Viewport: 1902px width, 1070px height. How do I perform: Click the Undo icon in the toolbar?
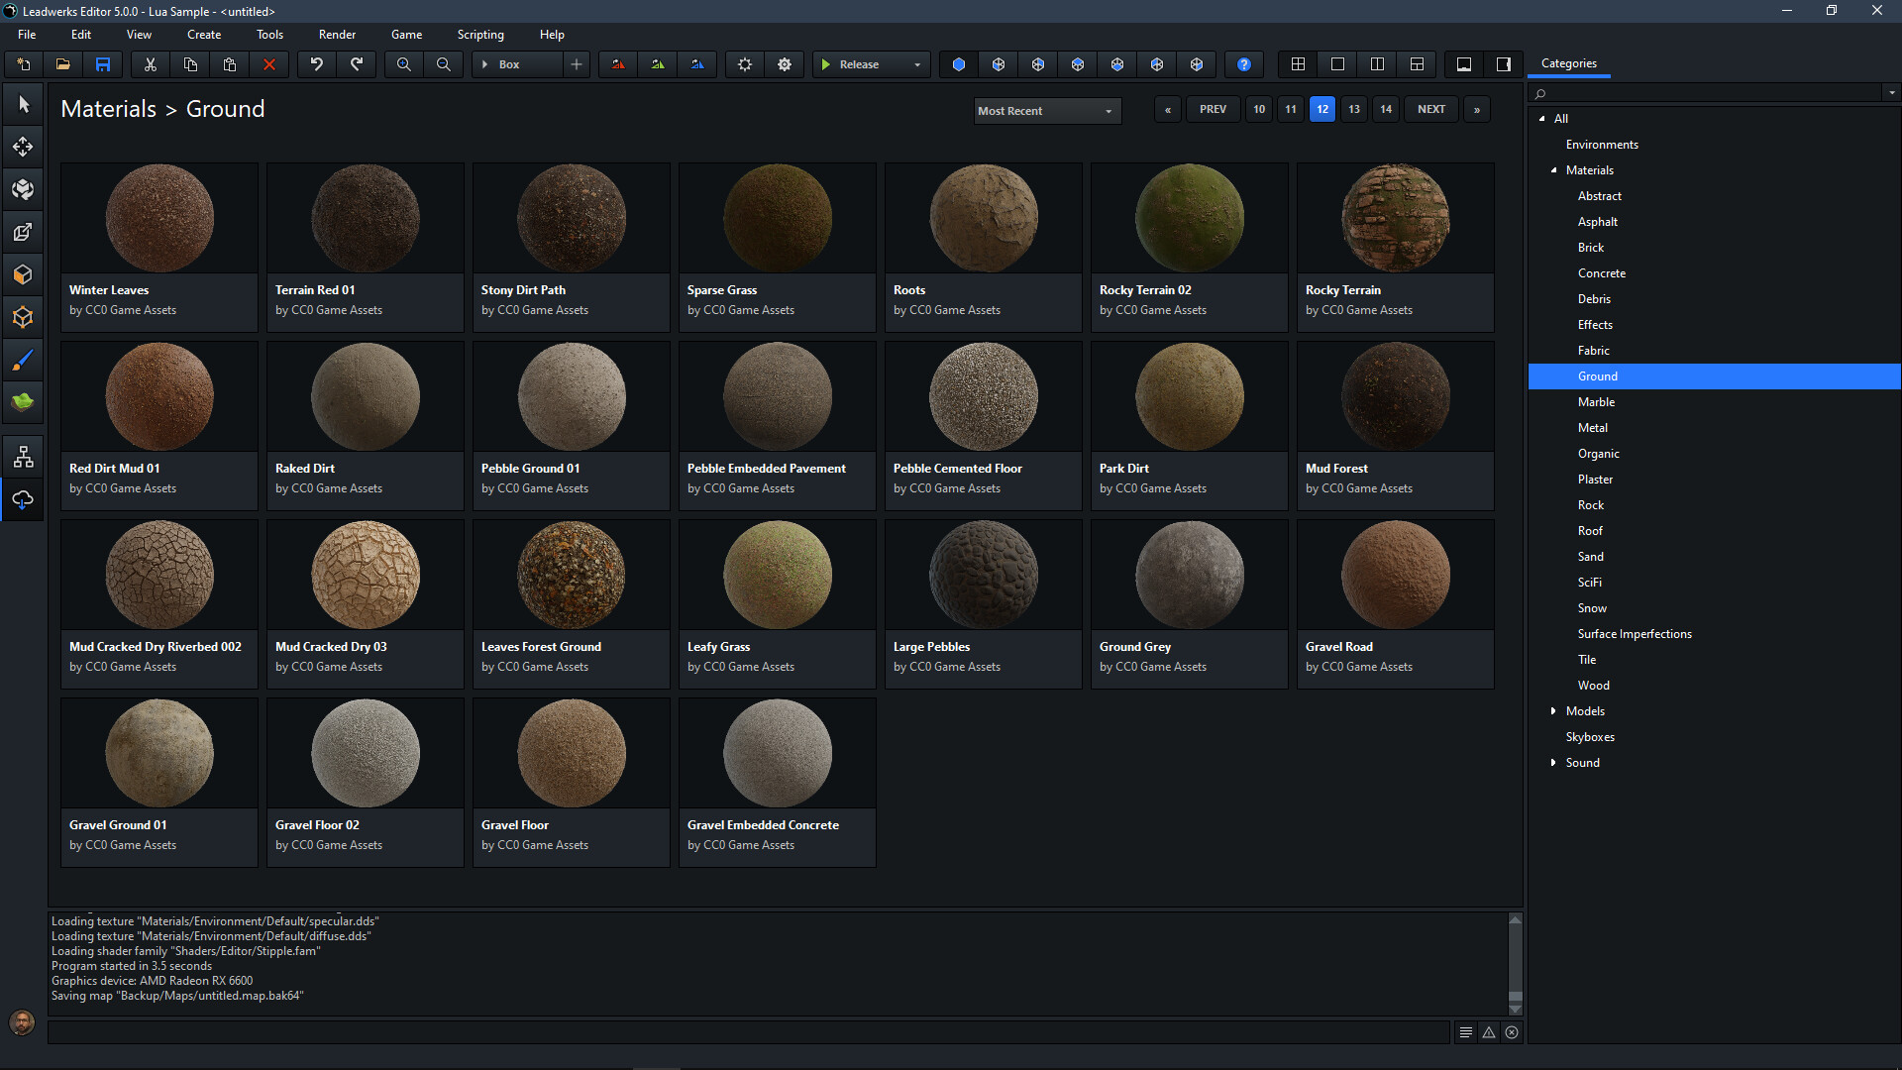pos(316,63)
